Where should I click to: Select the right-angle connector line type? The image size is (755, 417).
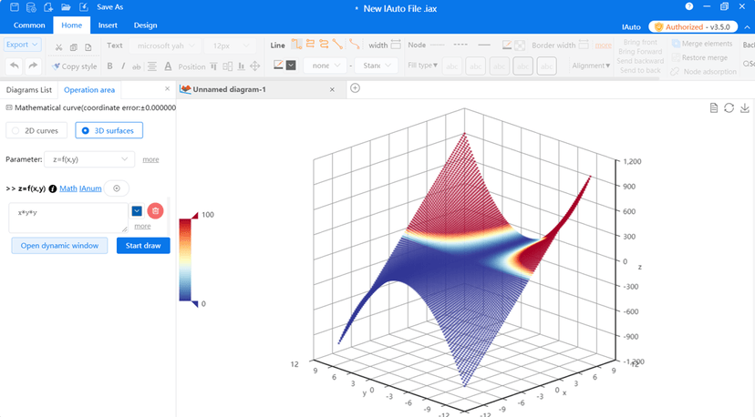(x=296, y=45)
